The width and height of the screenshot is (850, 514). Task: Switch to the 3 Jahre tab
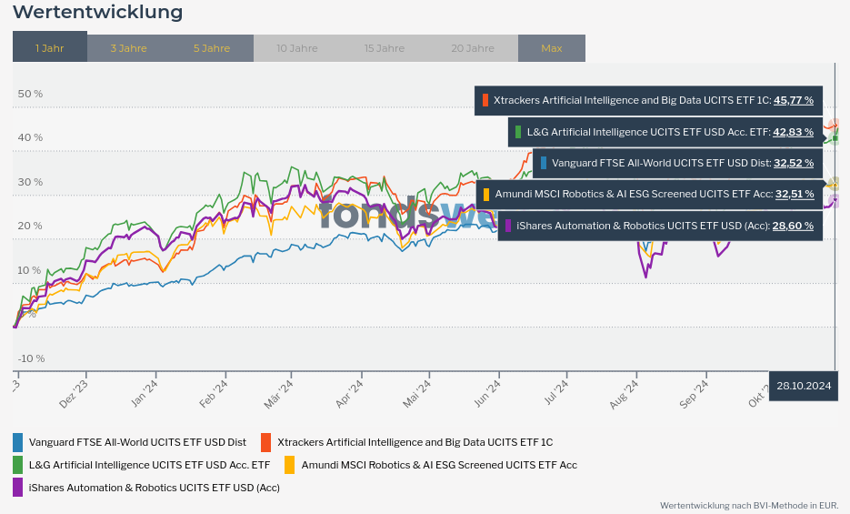point(128,47)
